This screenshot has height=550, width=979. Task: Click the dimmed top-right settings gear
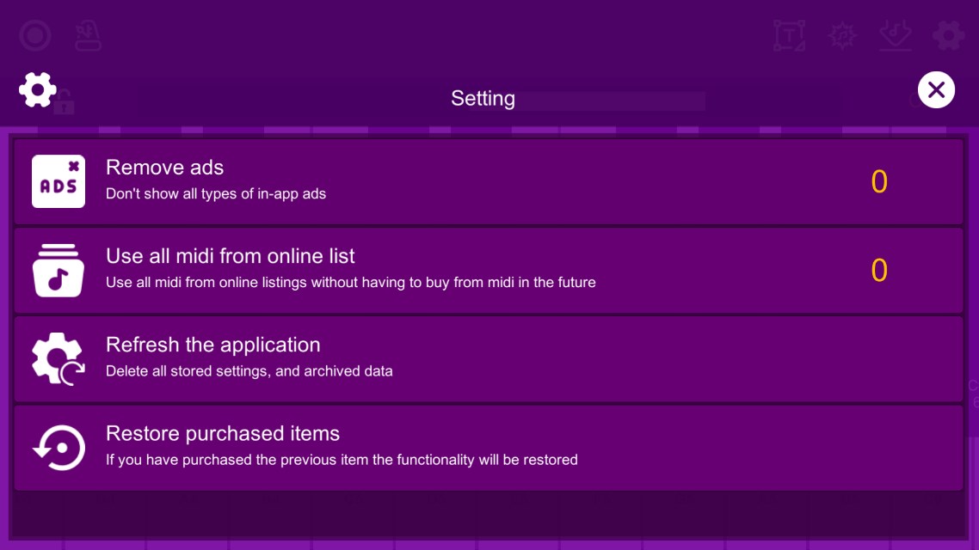[948, 36]
